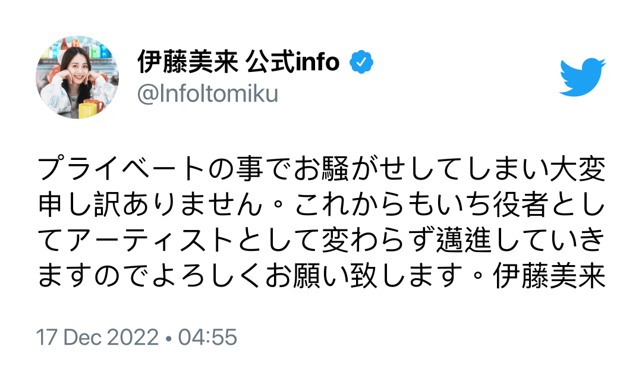
Task: Click the bullet separator between date and time
Action: click(169, 338)
